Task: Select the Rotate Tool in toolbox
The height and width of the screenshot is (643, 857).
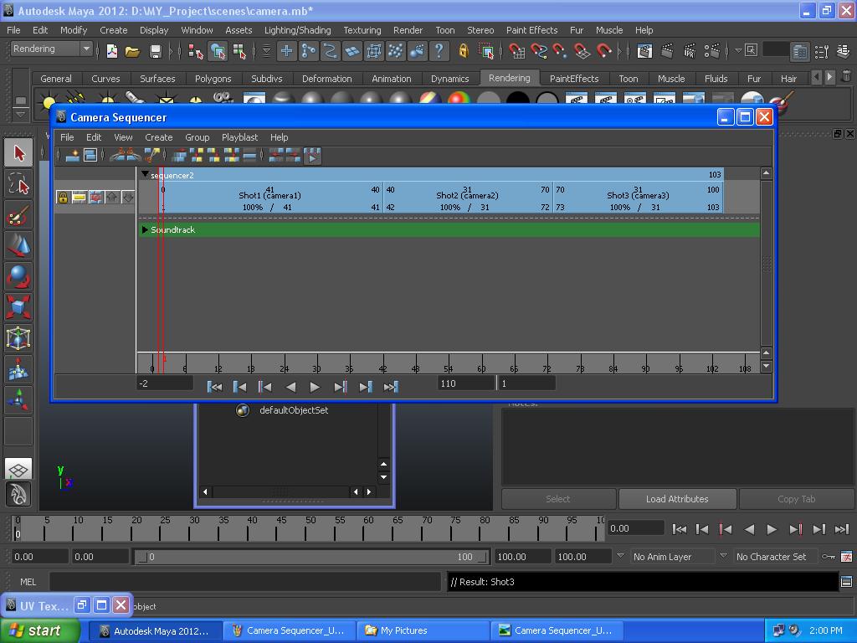Action: coord(18,276)
